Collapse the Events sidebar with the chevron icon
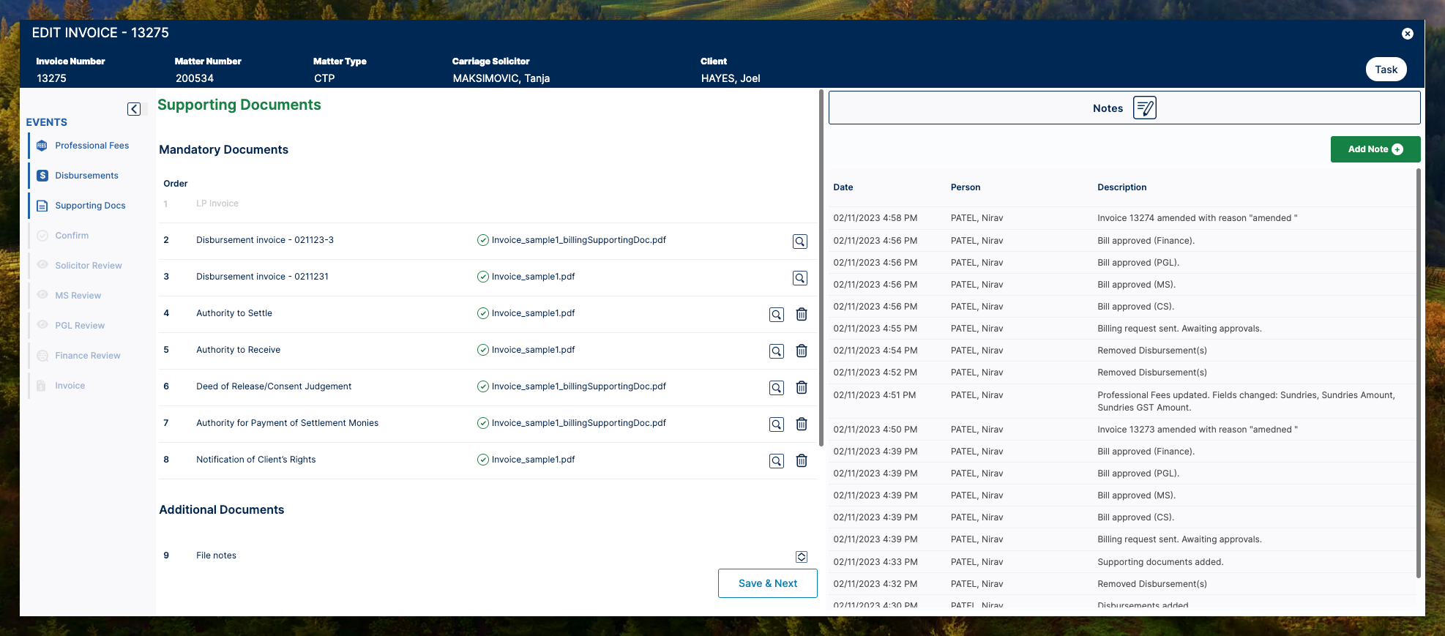The image size is (1445, 636). point(134,109)
